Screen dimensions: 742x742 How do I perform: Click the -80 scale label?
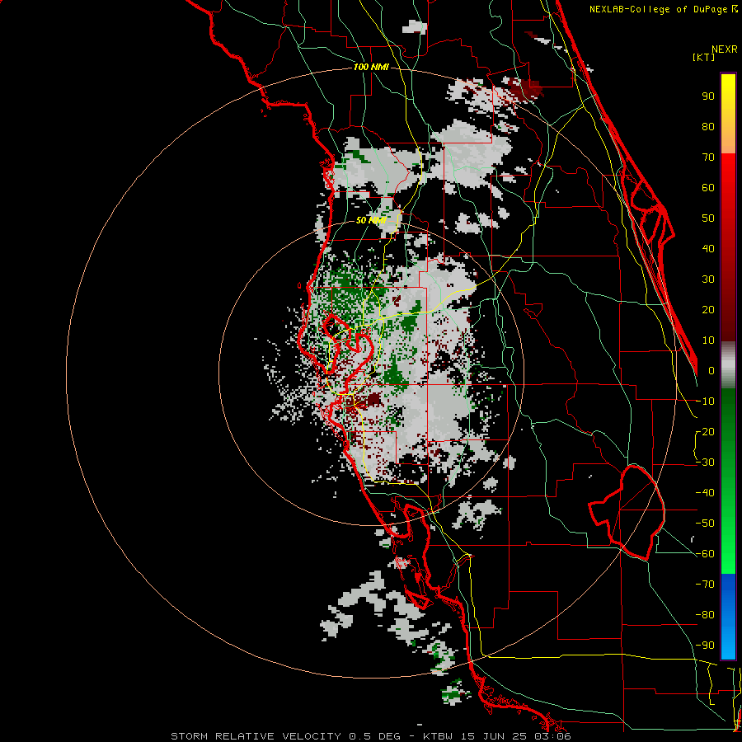tap(705, 615)
